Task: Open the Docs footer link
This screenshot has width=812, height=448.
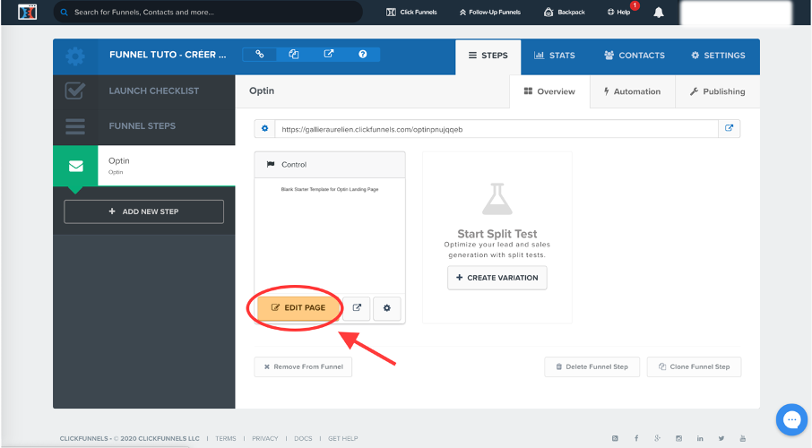Action: point(303,439)
